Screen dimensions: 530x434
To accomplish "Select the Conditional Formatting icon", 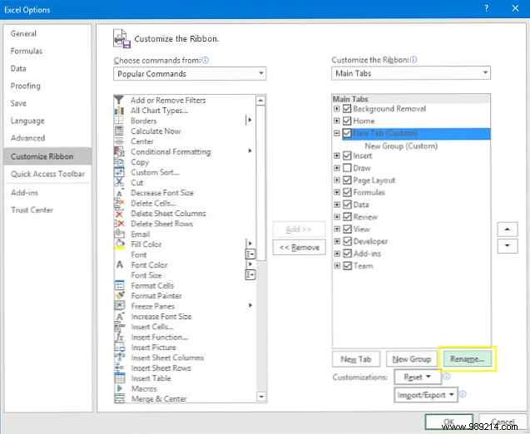I will 119,151.
